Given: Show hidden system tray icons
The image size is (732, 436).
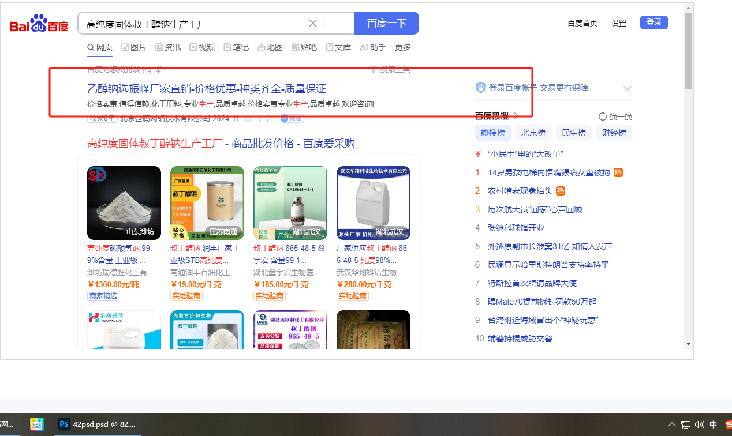Looking at the screenshot, I should click(x=671, y=424).
